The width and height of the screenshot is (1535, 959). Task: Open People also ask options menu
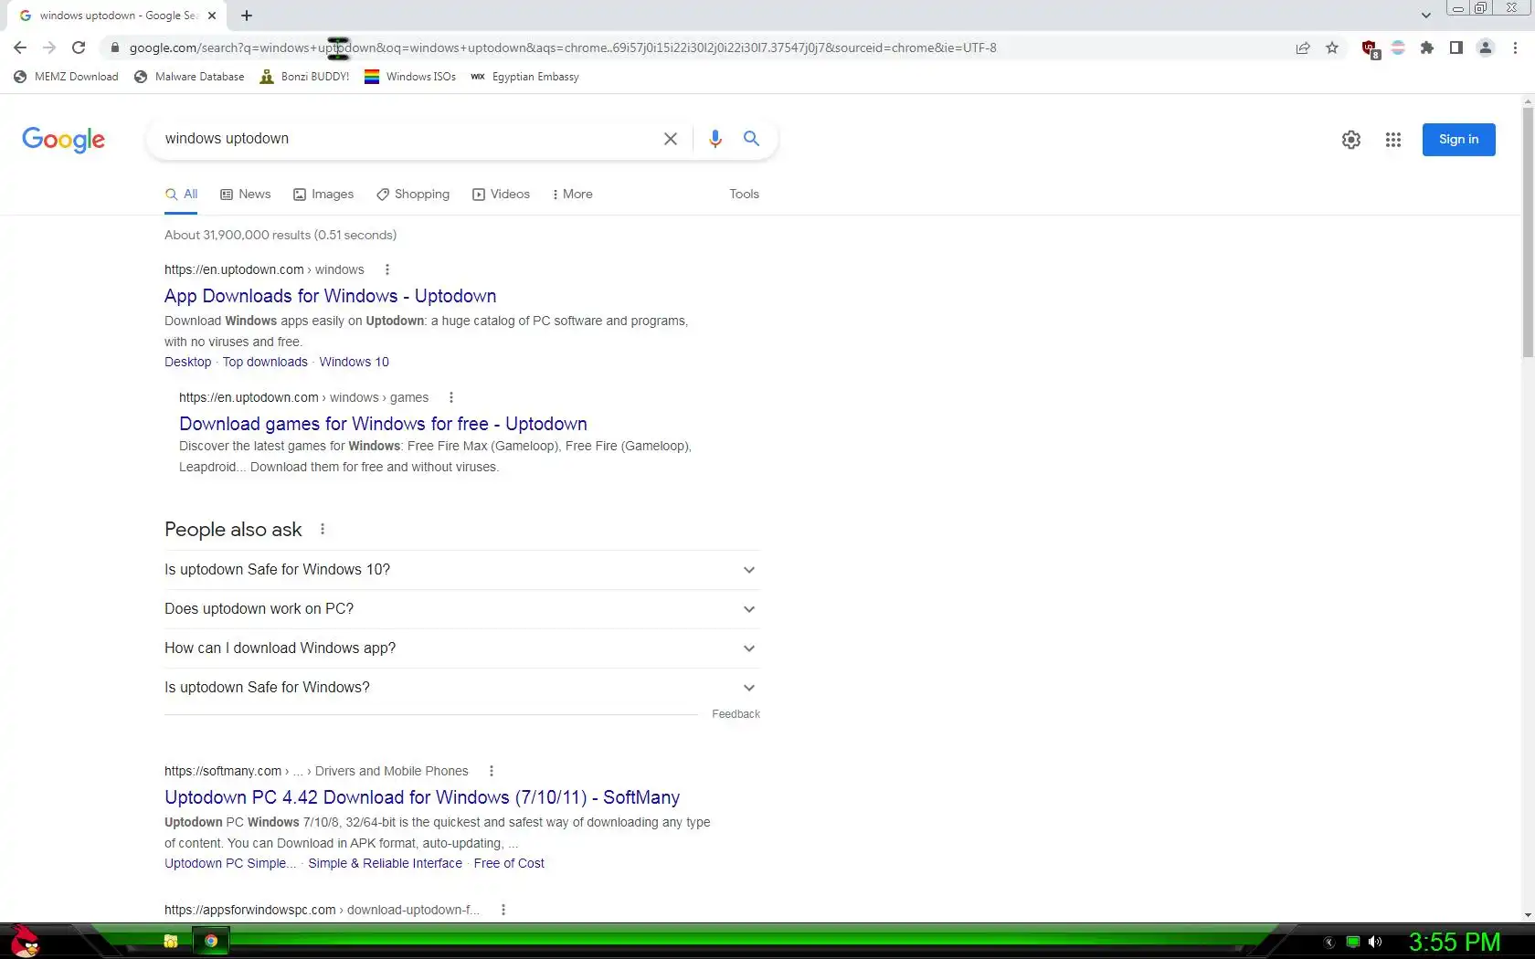323,529
